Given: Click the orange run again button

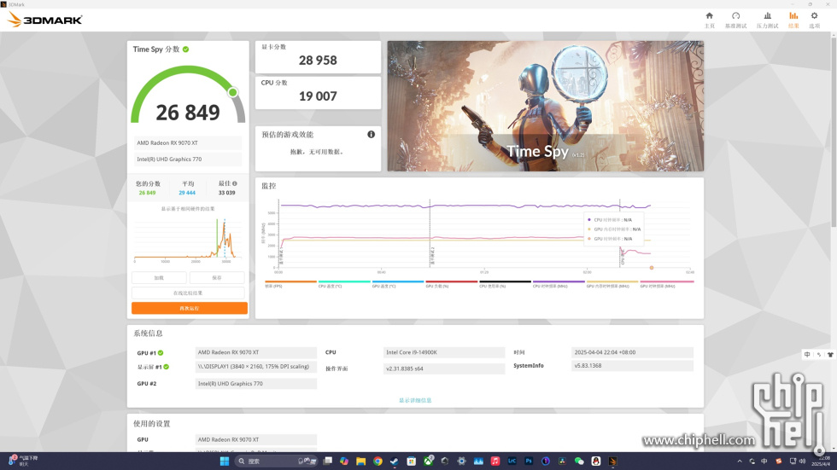Looking at the screenshot, I should 190,308.
